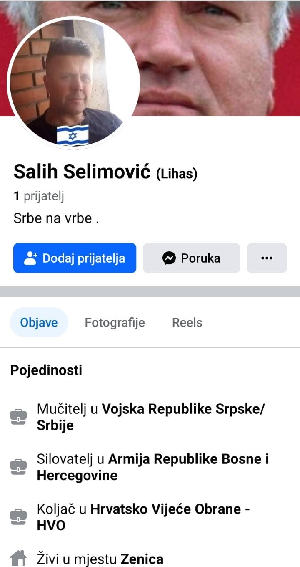The image size is (300, 567).
Task: Tap the flag frame overlay on the profile photo
Action: (x=73, y=135)
